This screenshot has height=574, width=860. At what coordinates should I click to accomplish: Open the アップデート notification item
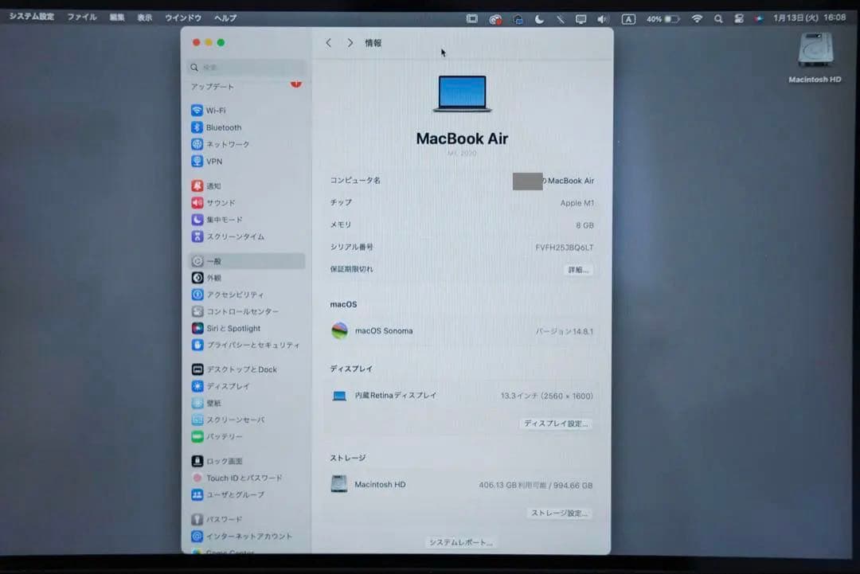[247, 87]
